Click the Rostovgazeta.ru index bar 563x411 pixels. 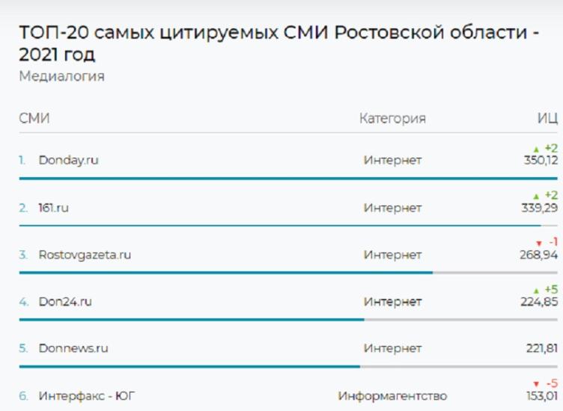[x=225, y=273]
